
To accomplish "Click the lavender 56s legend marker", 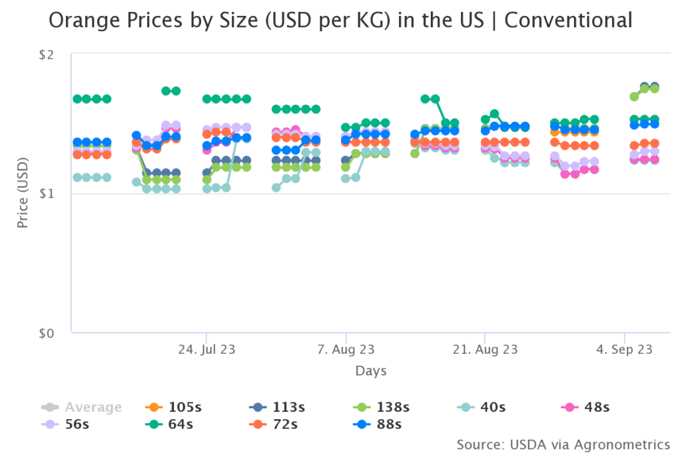I will (x=49, y=423).
